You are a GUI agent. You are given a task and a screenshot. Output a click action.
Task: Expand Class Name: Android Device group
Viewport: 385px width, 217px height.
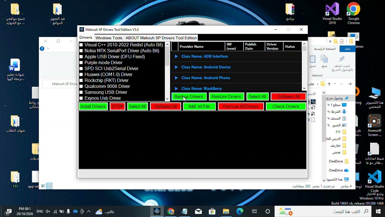coord(176,67)
